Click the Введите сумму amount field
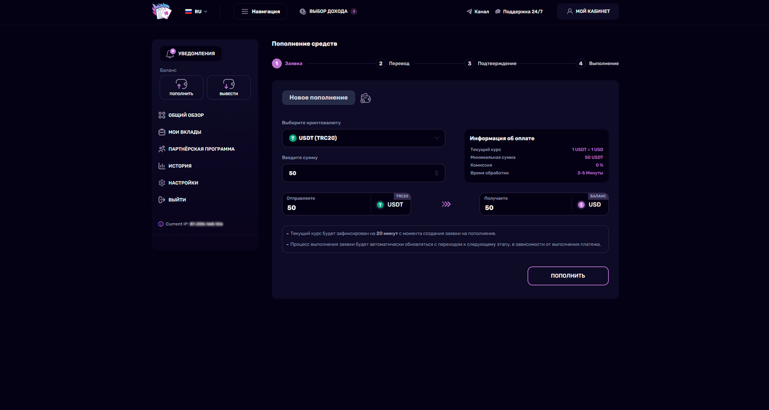The image size is (769, 410). [x=360, y=173]
